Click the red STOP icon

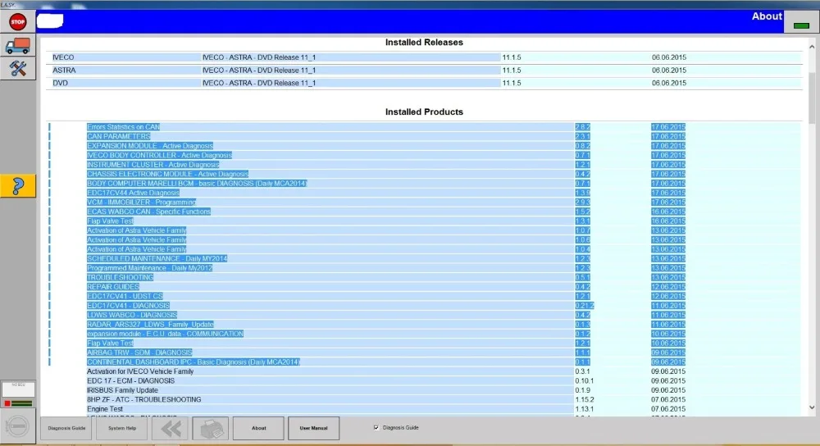click(18, 22)
